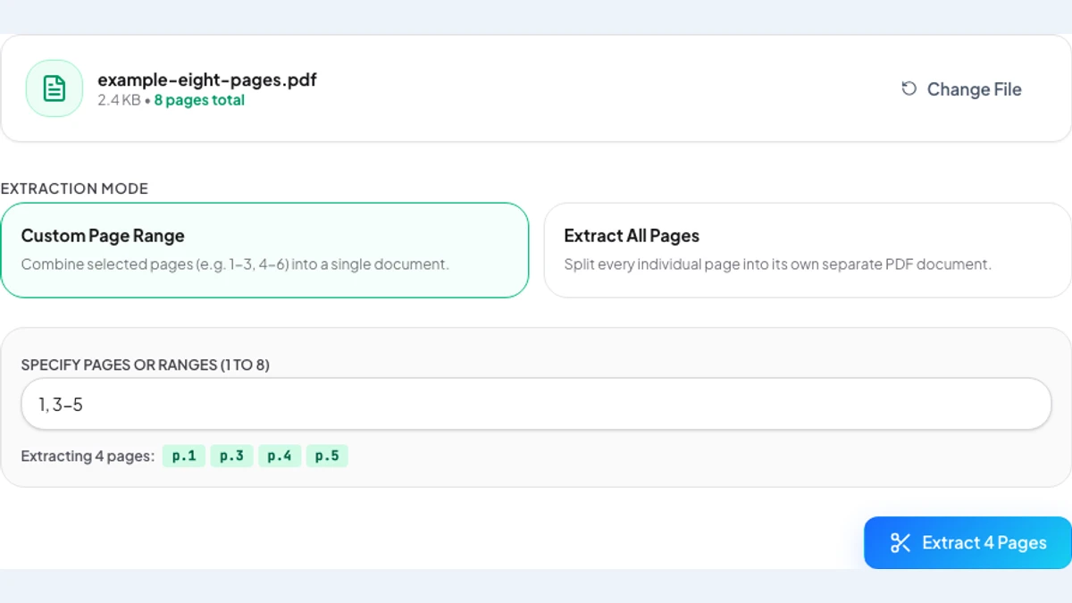This screenshot has height=603, width=1072.
Task: Select the Custom Page Range mode
Action: pos(264,250)
